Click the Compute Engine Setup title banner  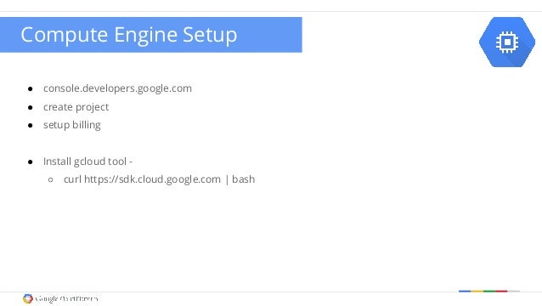point(150,35)
